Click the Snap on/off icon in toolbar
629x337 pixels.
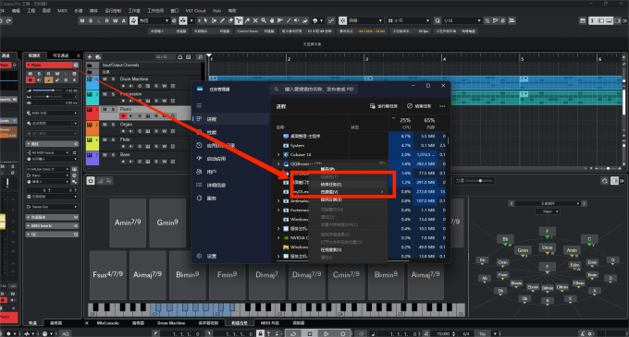tap(343, 21)
